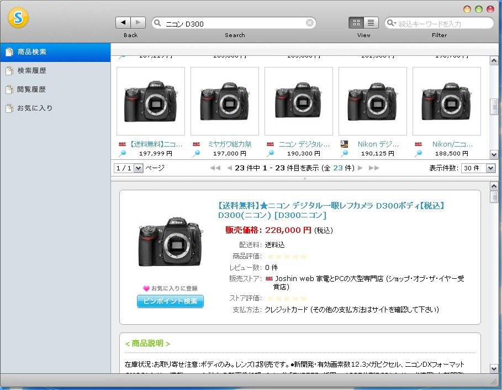502x390 pixels.
Task: Go to the previous results page
Action: 229,168
